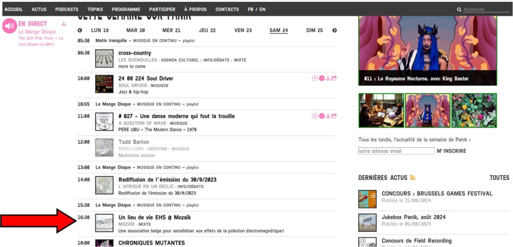The width and height of the screenshot is (513, 247).
Task: Share the A Question of Wave episode
Action: pos(334,116)
